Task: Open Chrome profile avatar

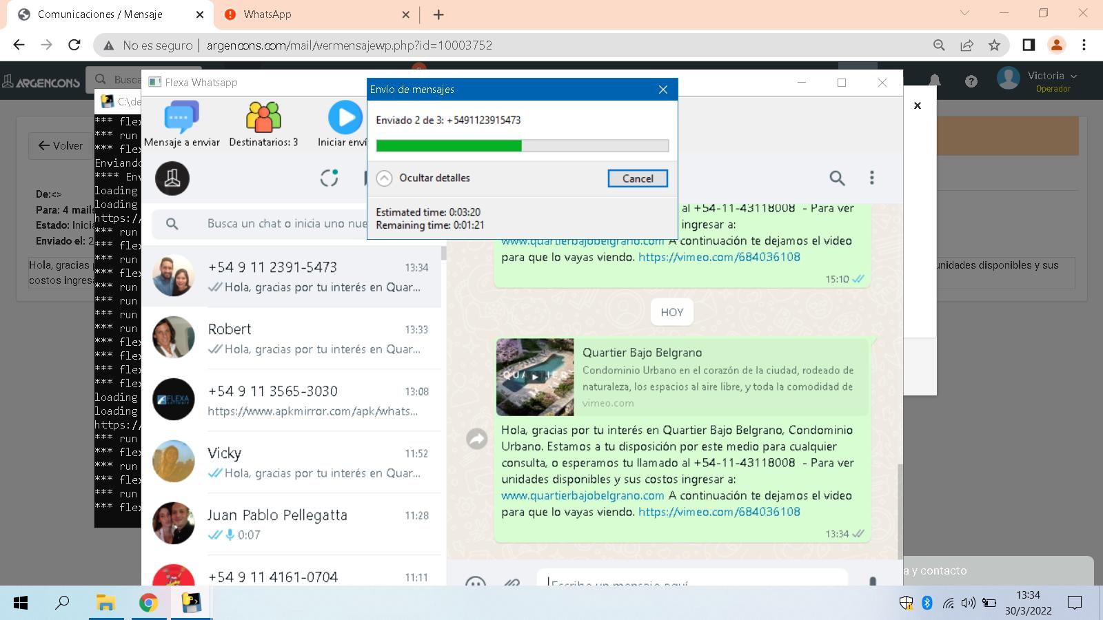Action: coord(1056,45)
